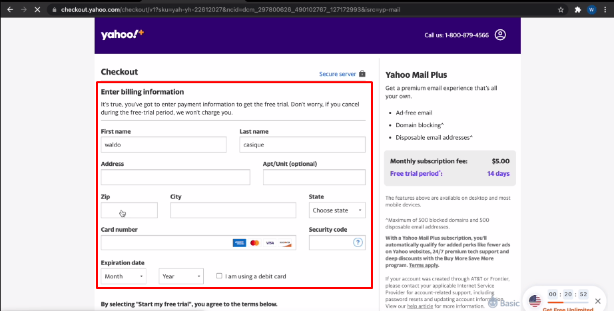Viewport: 614px width, 311px height.
Task: Click into the City field
Action: [x=233, y=210]
